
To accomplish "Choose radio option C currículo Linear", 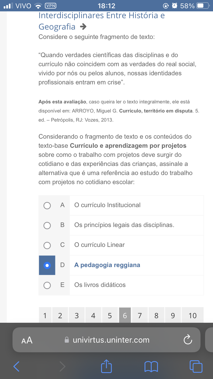I will [47, 245].
